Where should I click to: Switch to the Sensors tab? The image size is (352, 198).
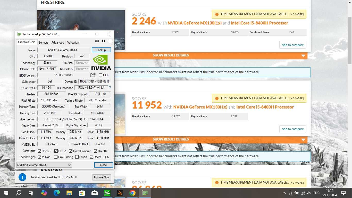click(x=43, y=43)
